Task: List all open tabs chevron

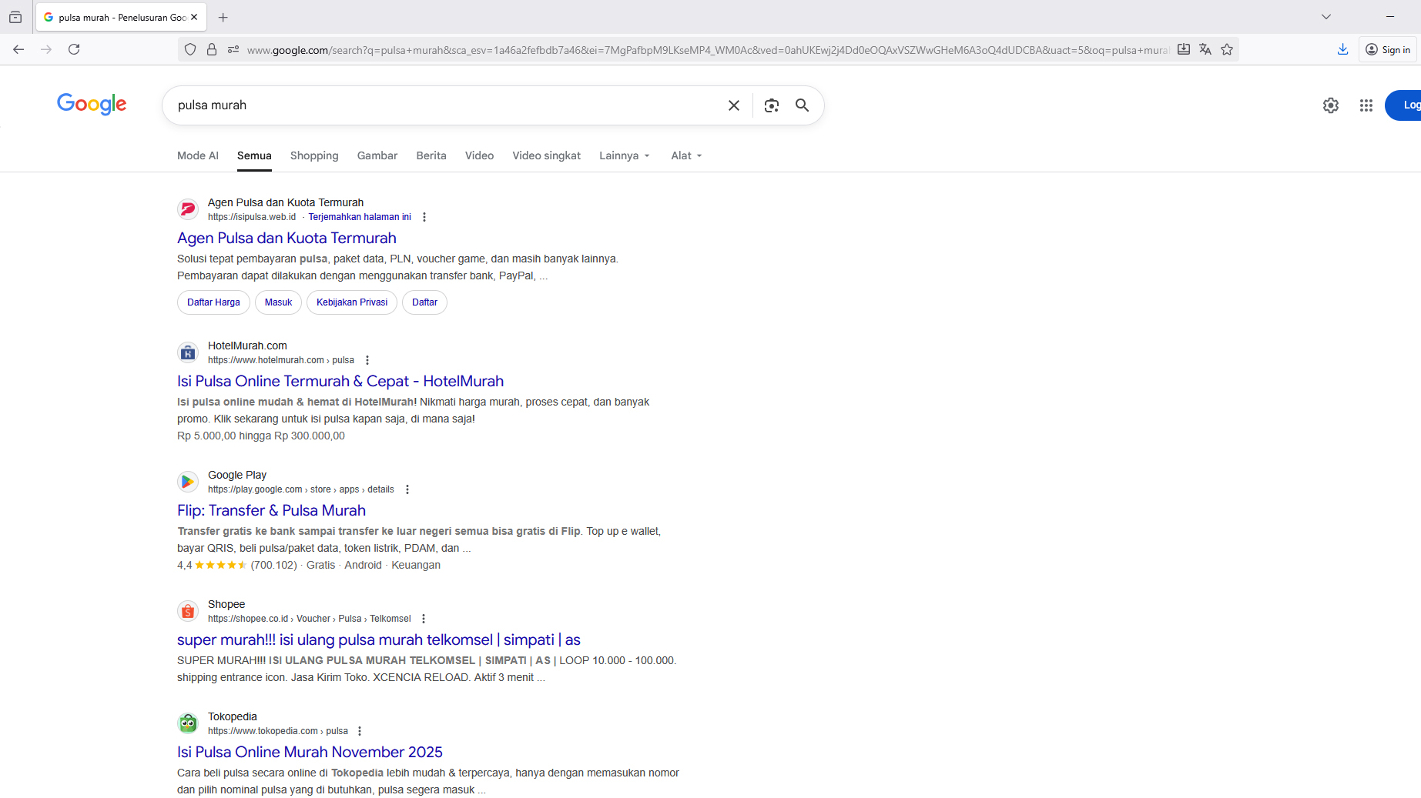Action: tap(1325, 17)
